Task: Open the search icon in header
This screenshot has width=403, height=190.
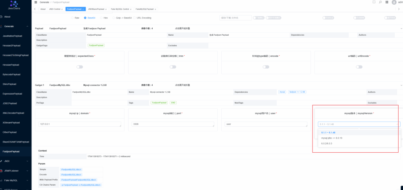Action: tap(380, 2)
